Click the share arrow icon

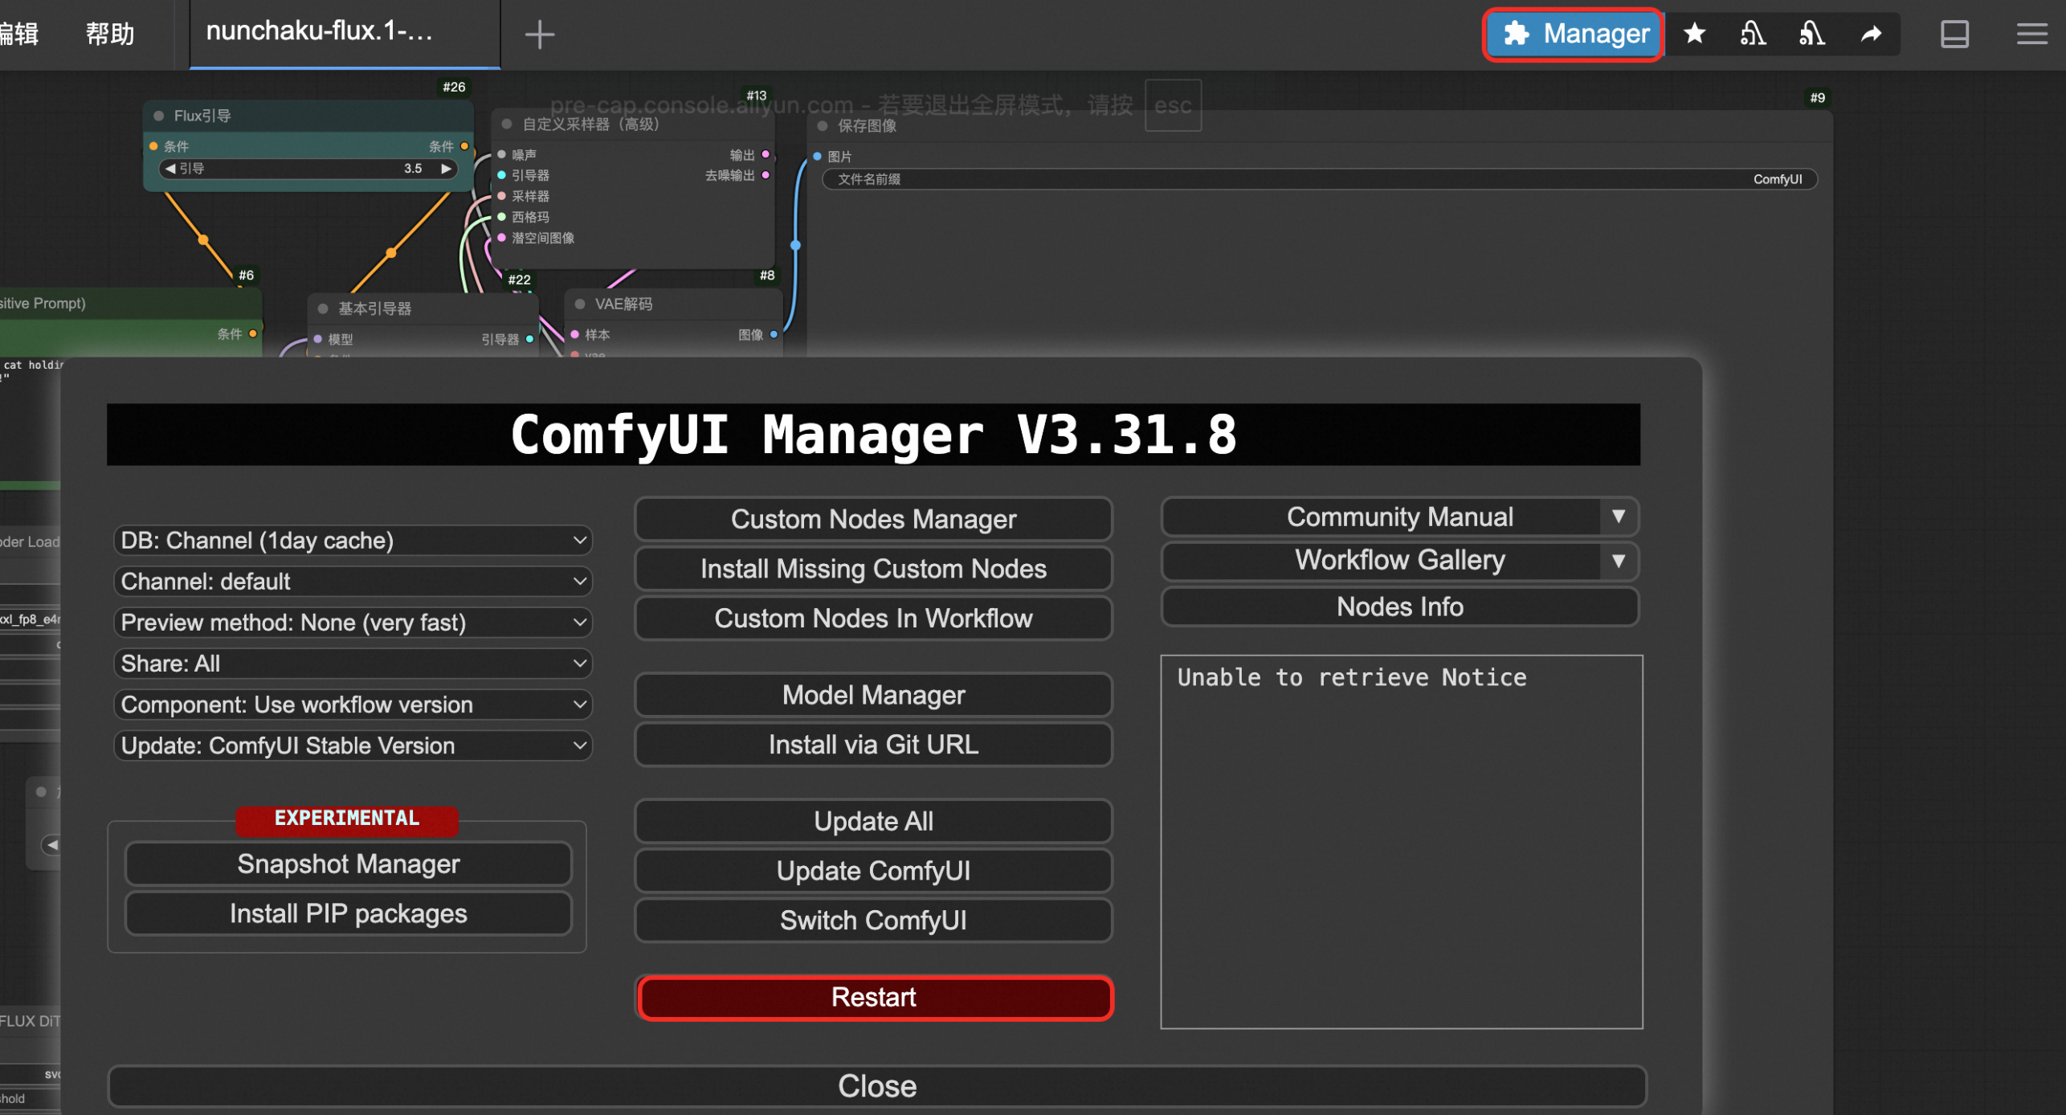pos(1871,34)
